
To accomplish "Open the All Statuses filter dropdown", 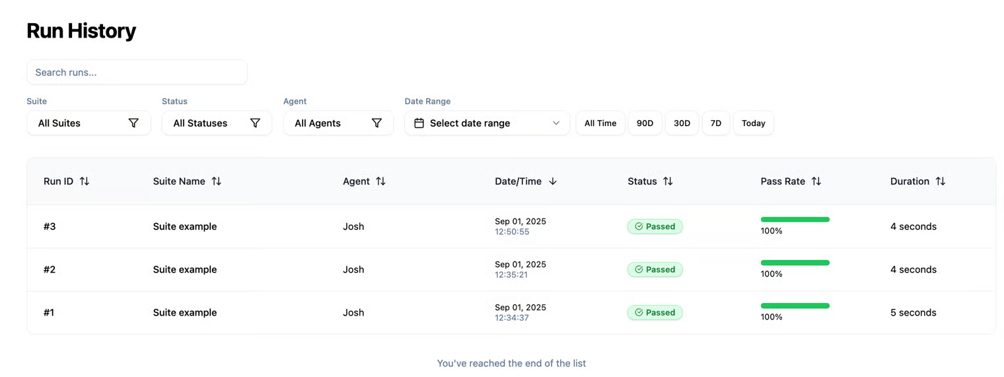I will coord(217,123).
